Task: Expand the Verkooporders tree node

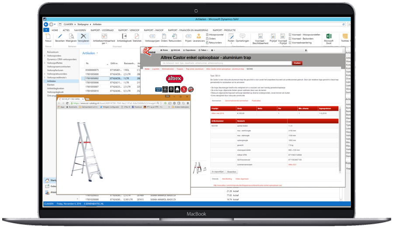Action: click(45, 56)
